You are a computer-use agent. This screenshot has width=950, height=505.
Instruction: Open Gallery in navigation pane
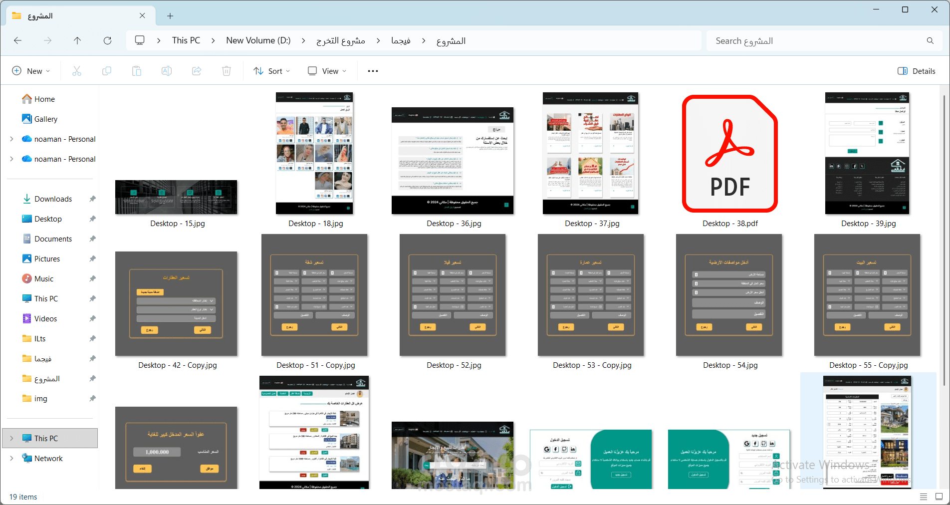tap(40, 119)
